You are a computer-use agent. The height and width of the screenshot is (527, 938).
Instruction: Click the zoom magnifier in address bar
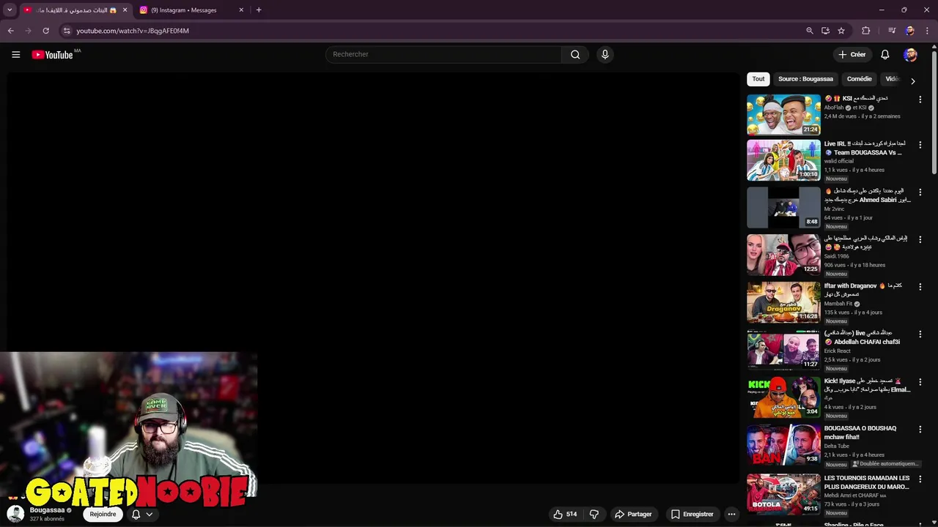point(809,31)
